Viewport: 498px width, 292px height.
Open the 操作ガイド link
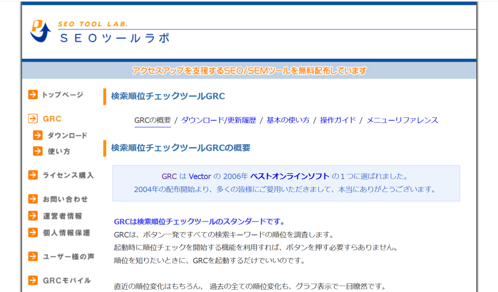338,120
